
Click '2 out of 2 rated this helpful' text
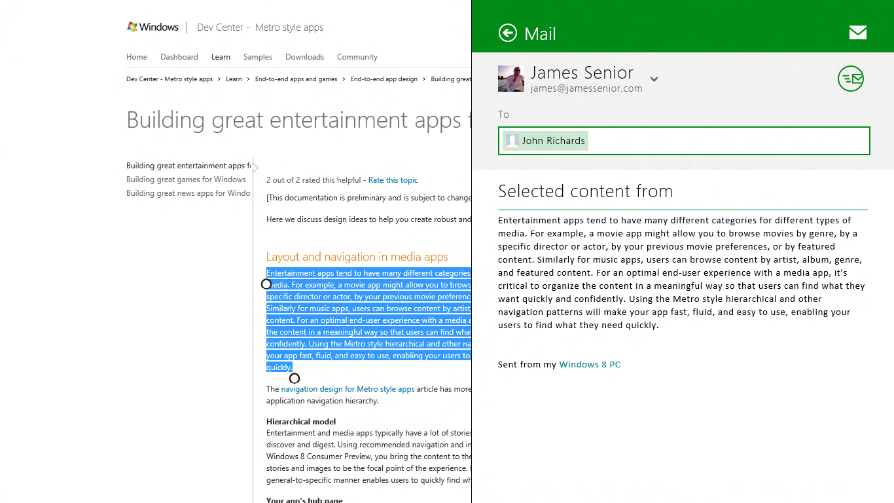313,180
